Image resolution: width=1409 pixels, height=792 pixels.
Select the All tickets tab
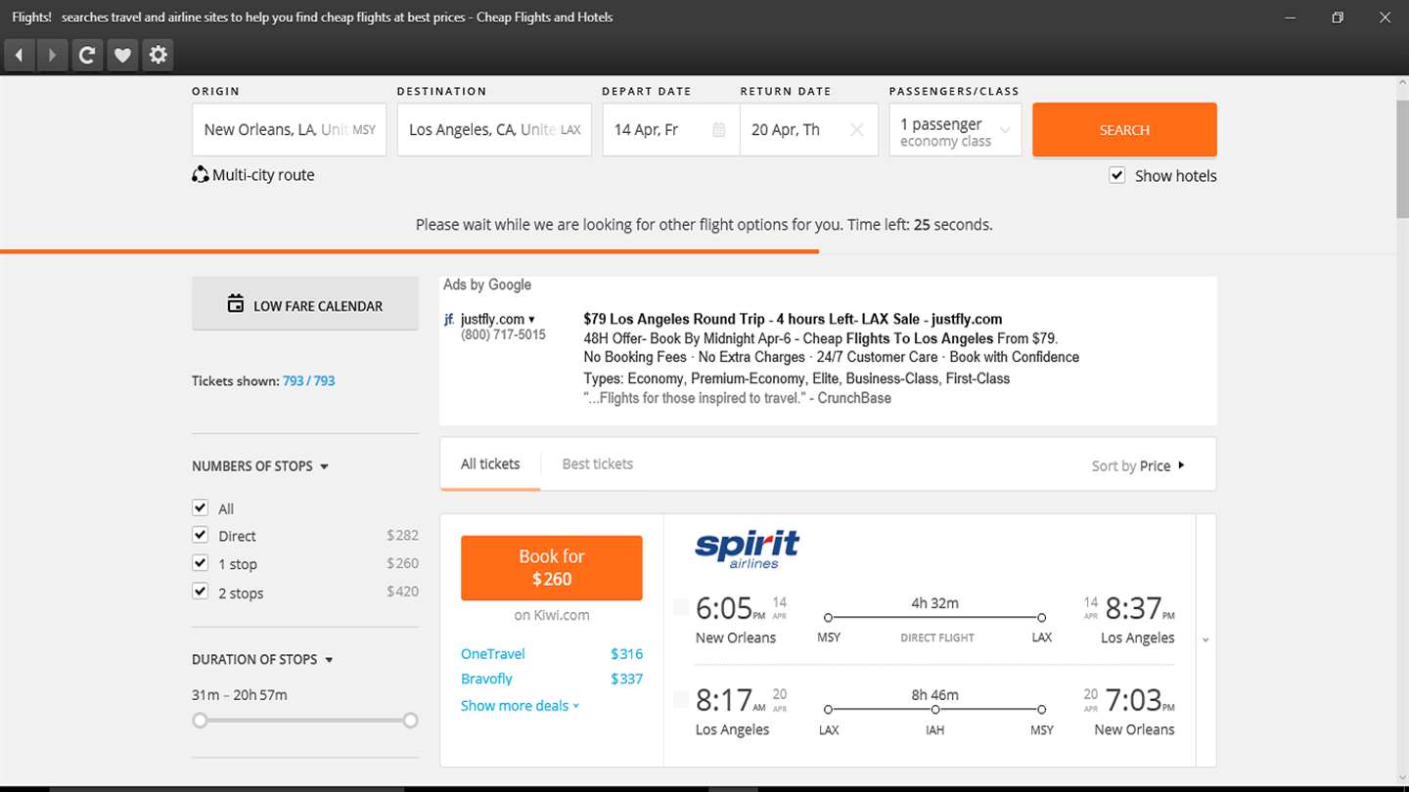click(490, 464)
